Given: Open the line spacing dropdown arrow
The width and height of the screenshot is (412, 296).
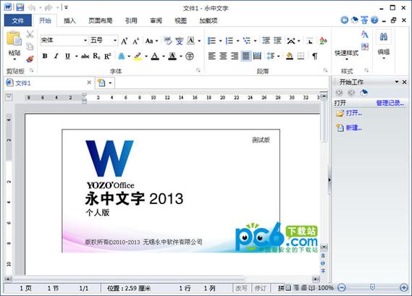Looking at the screenshot, I should click(x=278, y=56).
